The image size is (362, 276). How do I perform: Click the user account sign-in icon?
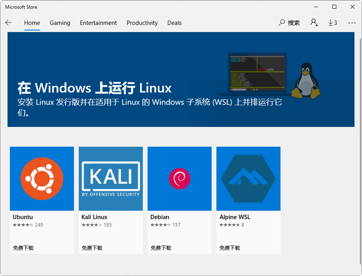(x=314, y=23)
